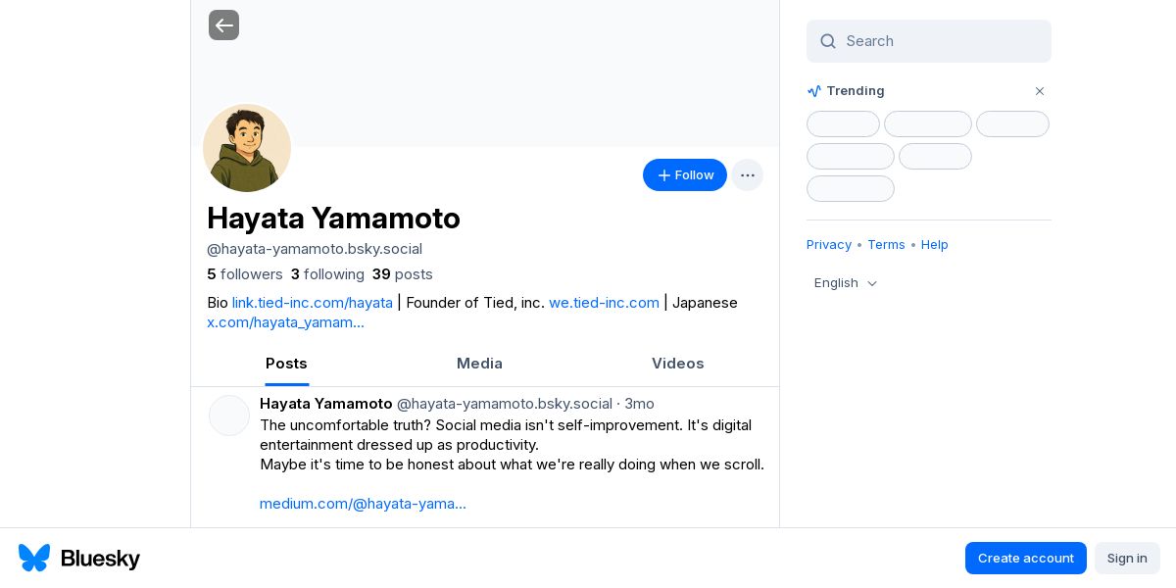Select the Posts tab

point(286,364)
